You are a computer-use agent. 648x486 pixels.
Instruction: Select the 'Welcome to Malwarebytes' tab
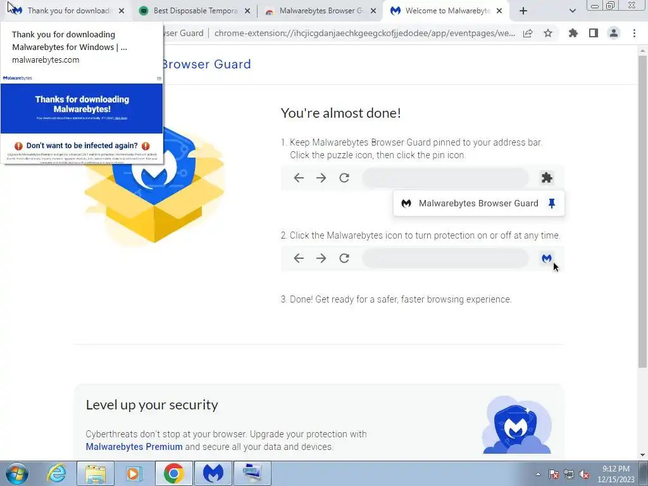pyautogui.click(x=446, y=11)
